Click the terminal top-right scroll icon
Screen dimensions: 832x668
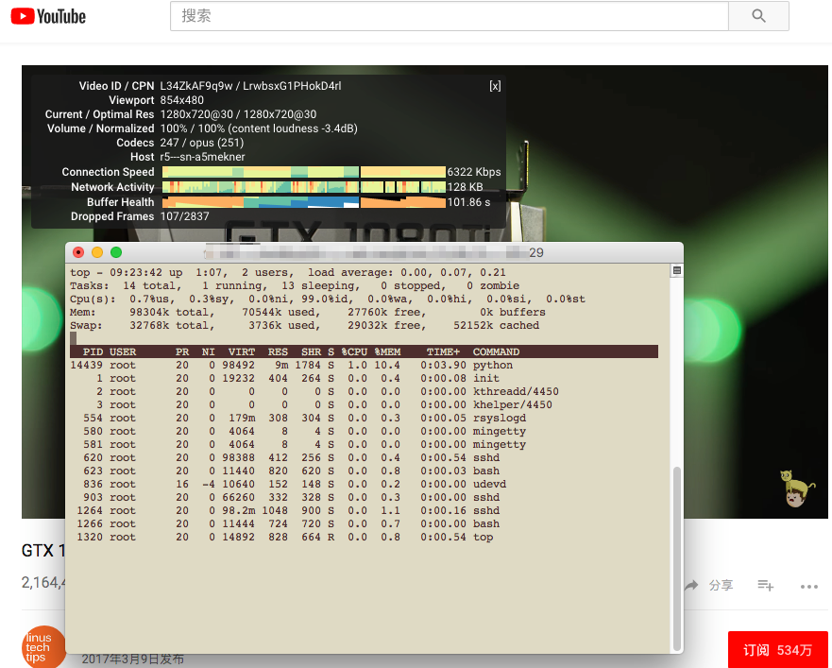676,271
